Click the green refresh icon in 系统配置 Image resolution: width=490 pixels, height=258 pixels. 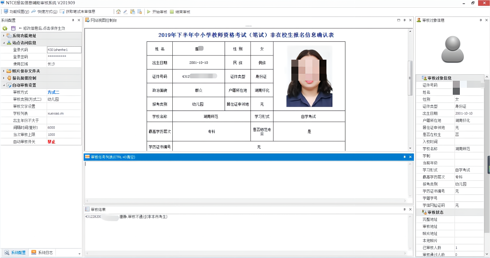click(5, 28)
